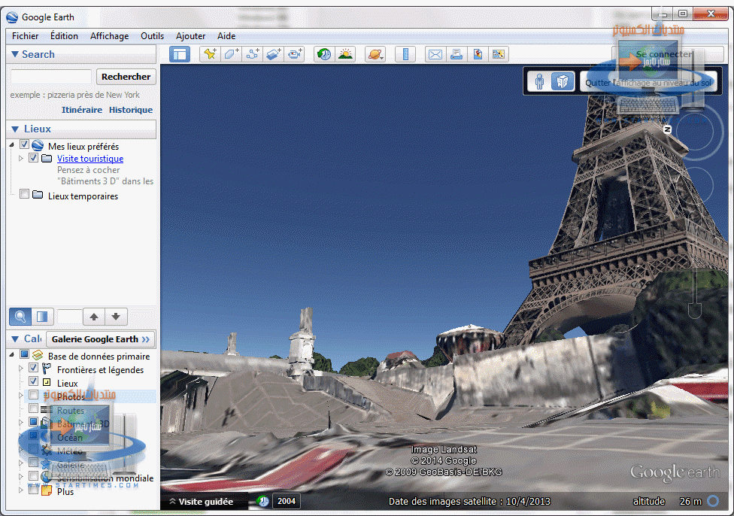Click the ruler measurement tool

[405, 54]
